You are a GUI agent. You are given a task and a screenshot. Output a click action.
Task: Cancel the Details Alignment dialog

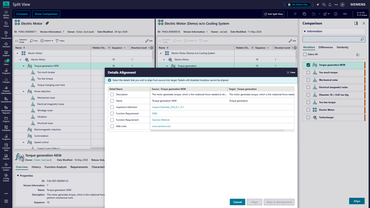(x=238, y=202)
